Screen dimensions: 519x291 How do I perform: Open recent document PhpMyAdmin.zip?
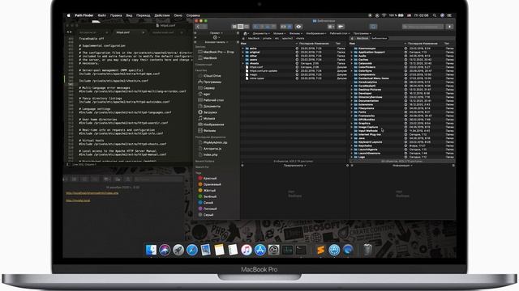(x=212, y=142)
